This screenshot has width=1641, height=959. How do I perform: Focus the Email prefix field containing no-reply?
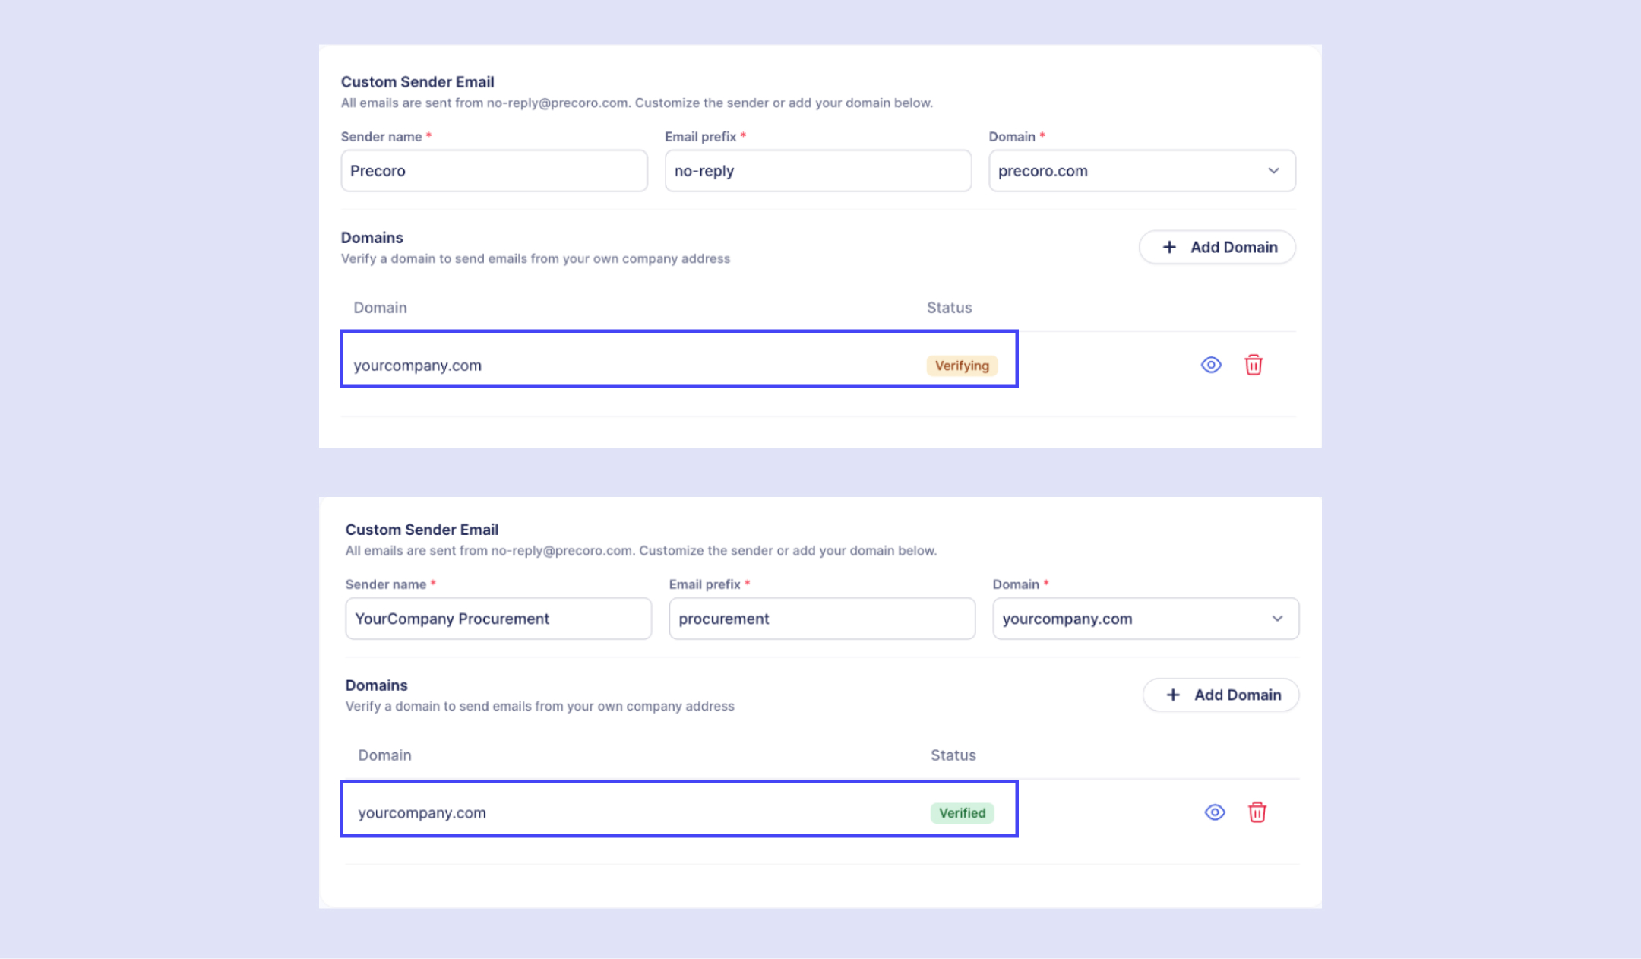[x=818, y=171]
